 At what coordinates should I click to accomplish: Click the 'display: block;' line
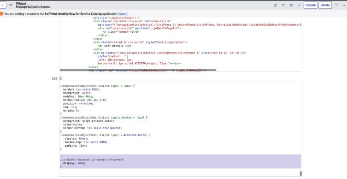pyautogui.click(x=76, y=139)
